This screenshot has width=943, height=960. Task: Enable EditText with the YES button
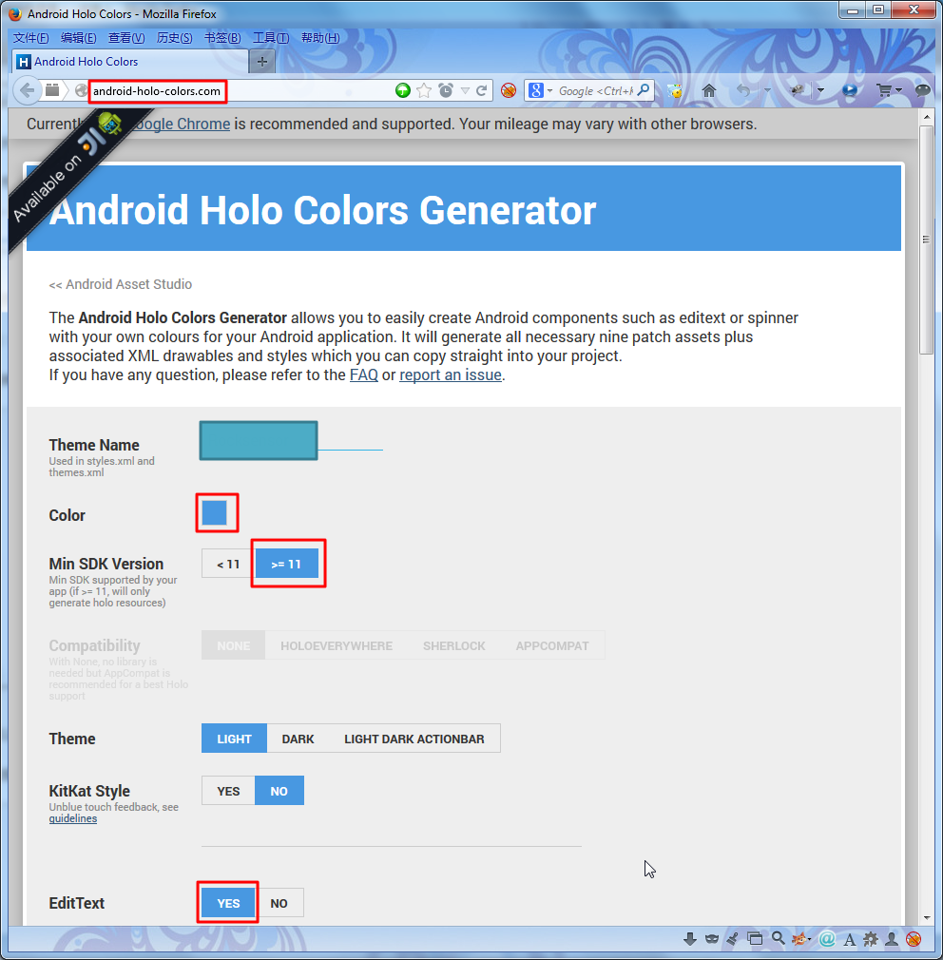[x=228, y=903]
